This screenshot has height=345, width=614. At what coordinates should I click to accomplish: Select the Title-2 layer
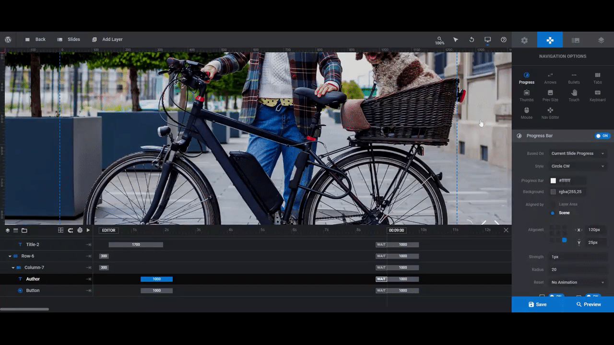point(33,244)
